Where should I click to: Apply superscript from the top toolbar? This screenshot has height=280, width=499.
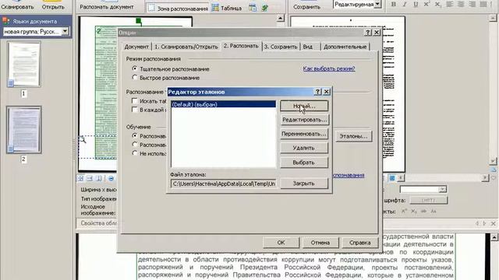tap(426, 4)
